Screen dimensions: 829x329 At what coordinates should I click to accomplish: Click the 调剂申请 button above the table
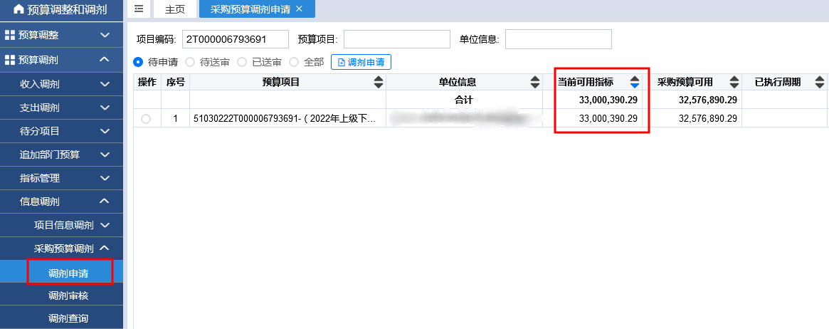361,63
